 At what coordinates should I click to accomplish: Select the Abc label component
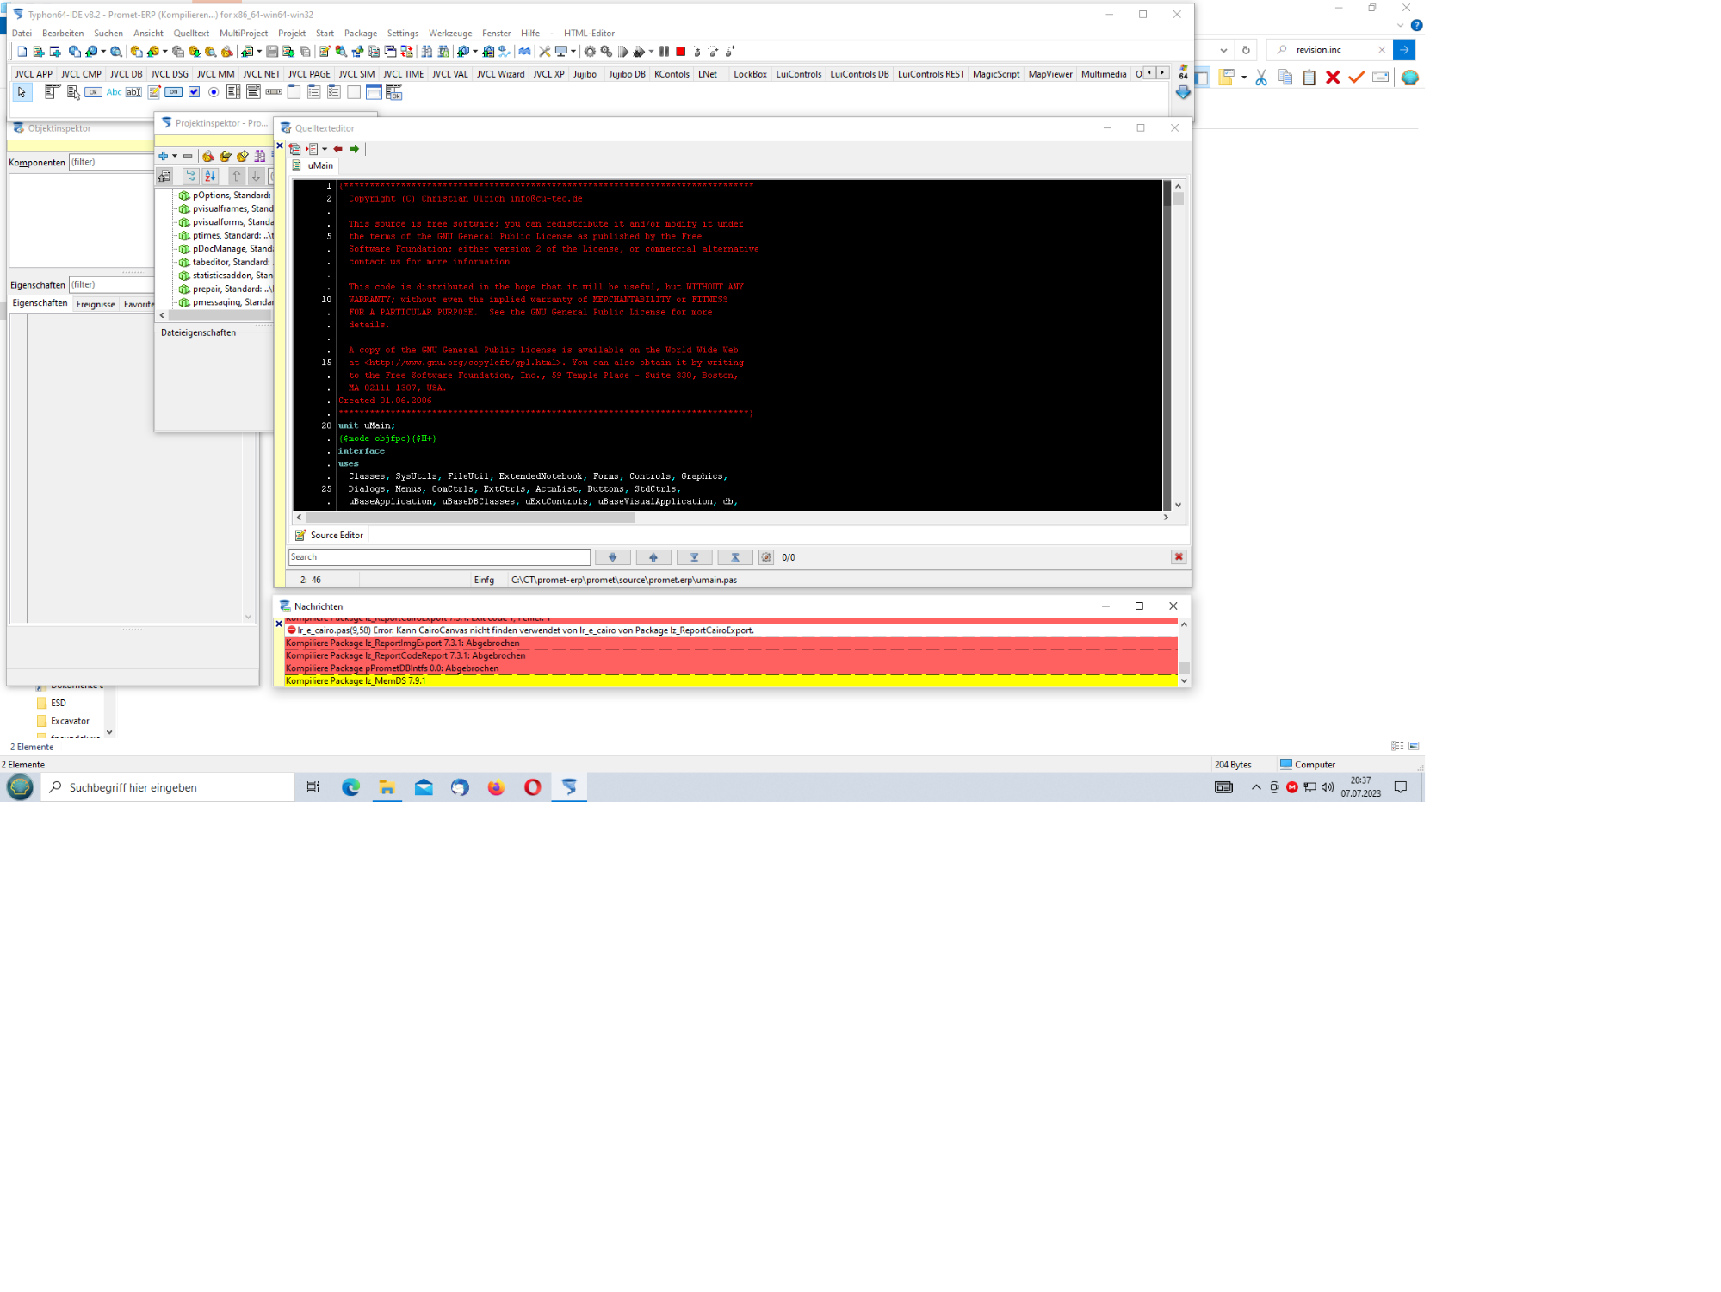coord(114,92)
